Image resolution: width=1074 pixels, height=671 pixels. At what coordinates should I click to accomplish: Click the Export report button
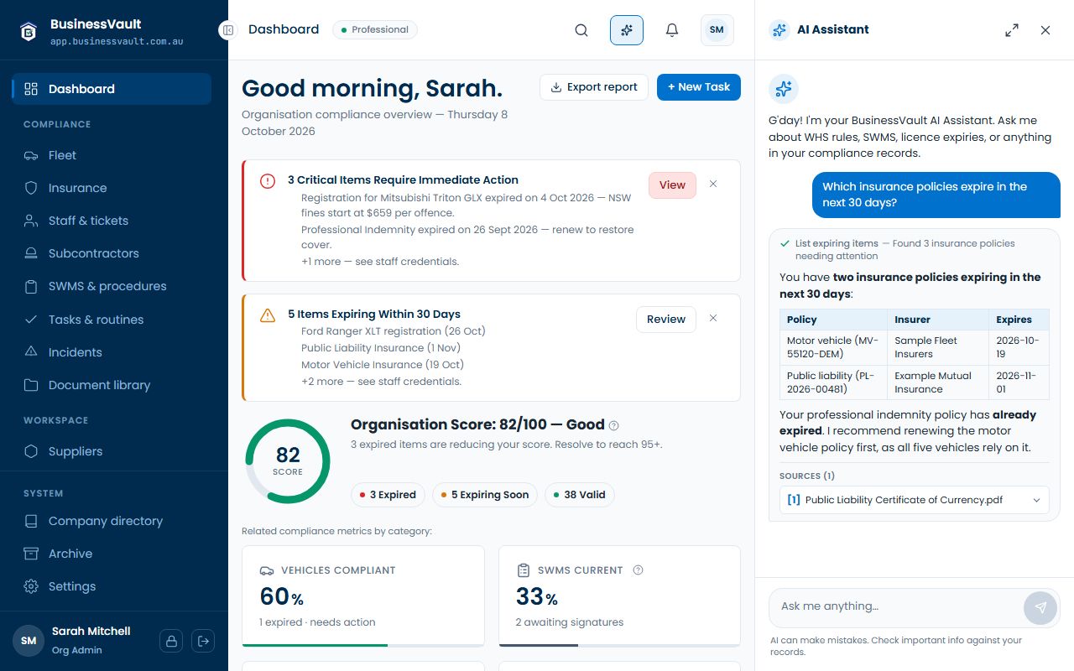[594, 87]
